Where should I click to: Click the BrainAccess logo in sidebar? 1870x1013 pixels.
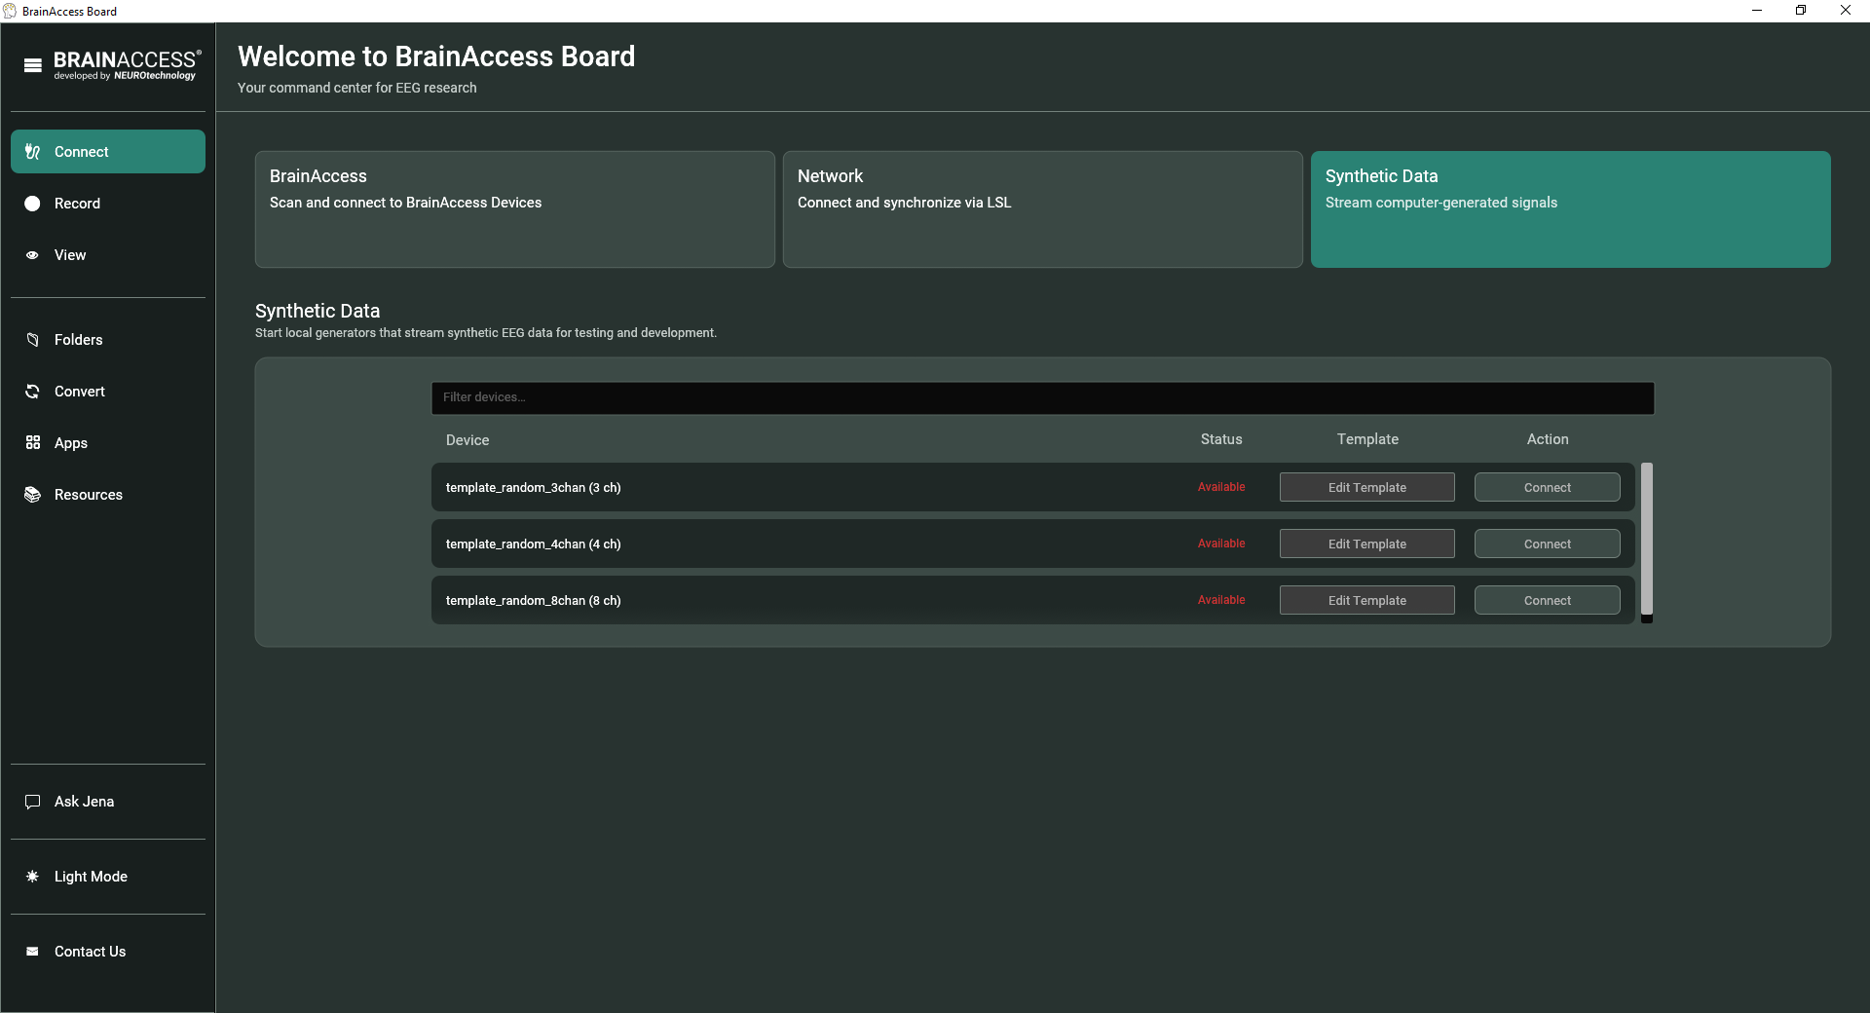pyautogui.click(x=128, y=65)
